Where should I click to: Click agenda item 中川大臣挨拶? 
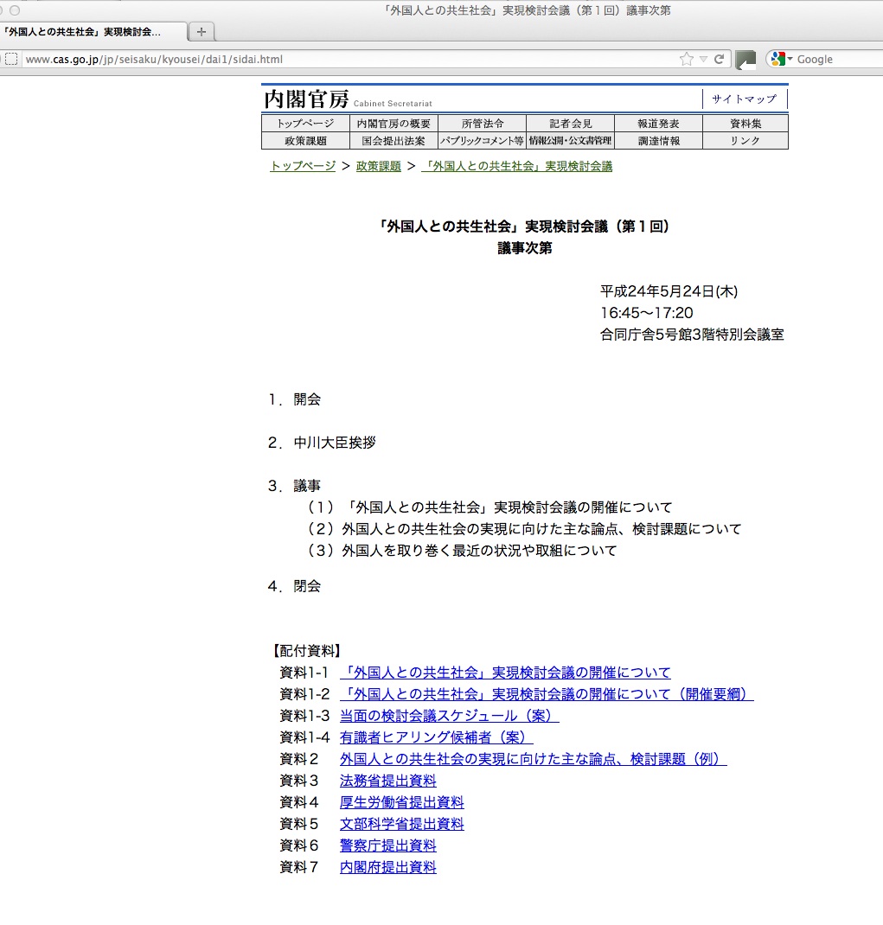tap(335, 443)
